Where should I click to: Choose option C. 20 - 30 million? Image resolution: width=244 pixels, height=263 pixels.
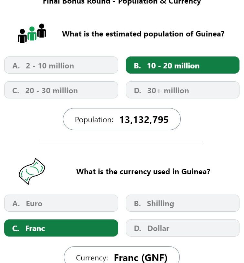click(x=61, y=90)
